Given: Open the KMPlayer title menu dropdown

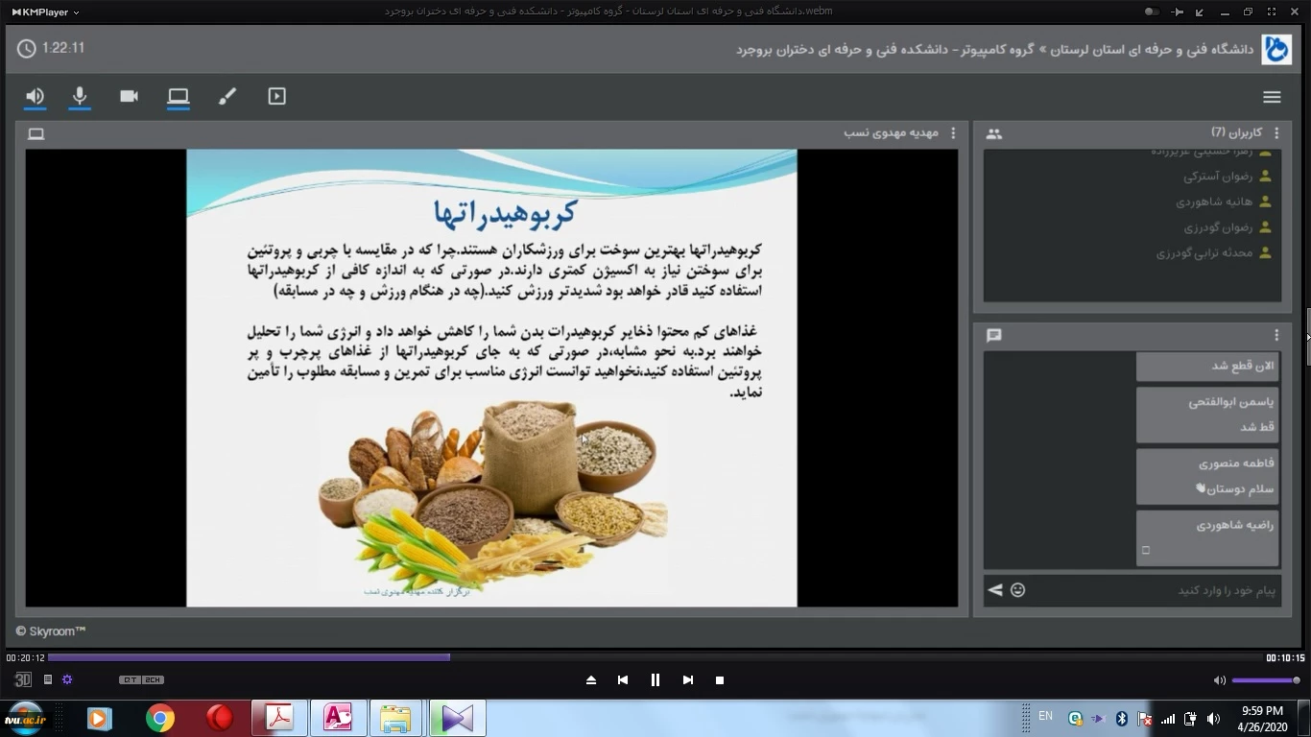Looking at the screenshot, I should click(x=45, y=12).
